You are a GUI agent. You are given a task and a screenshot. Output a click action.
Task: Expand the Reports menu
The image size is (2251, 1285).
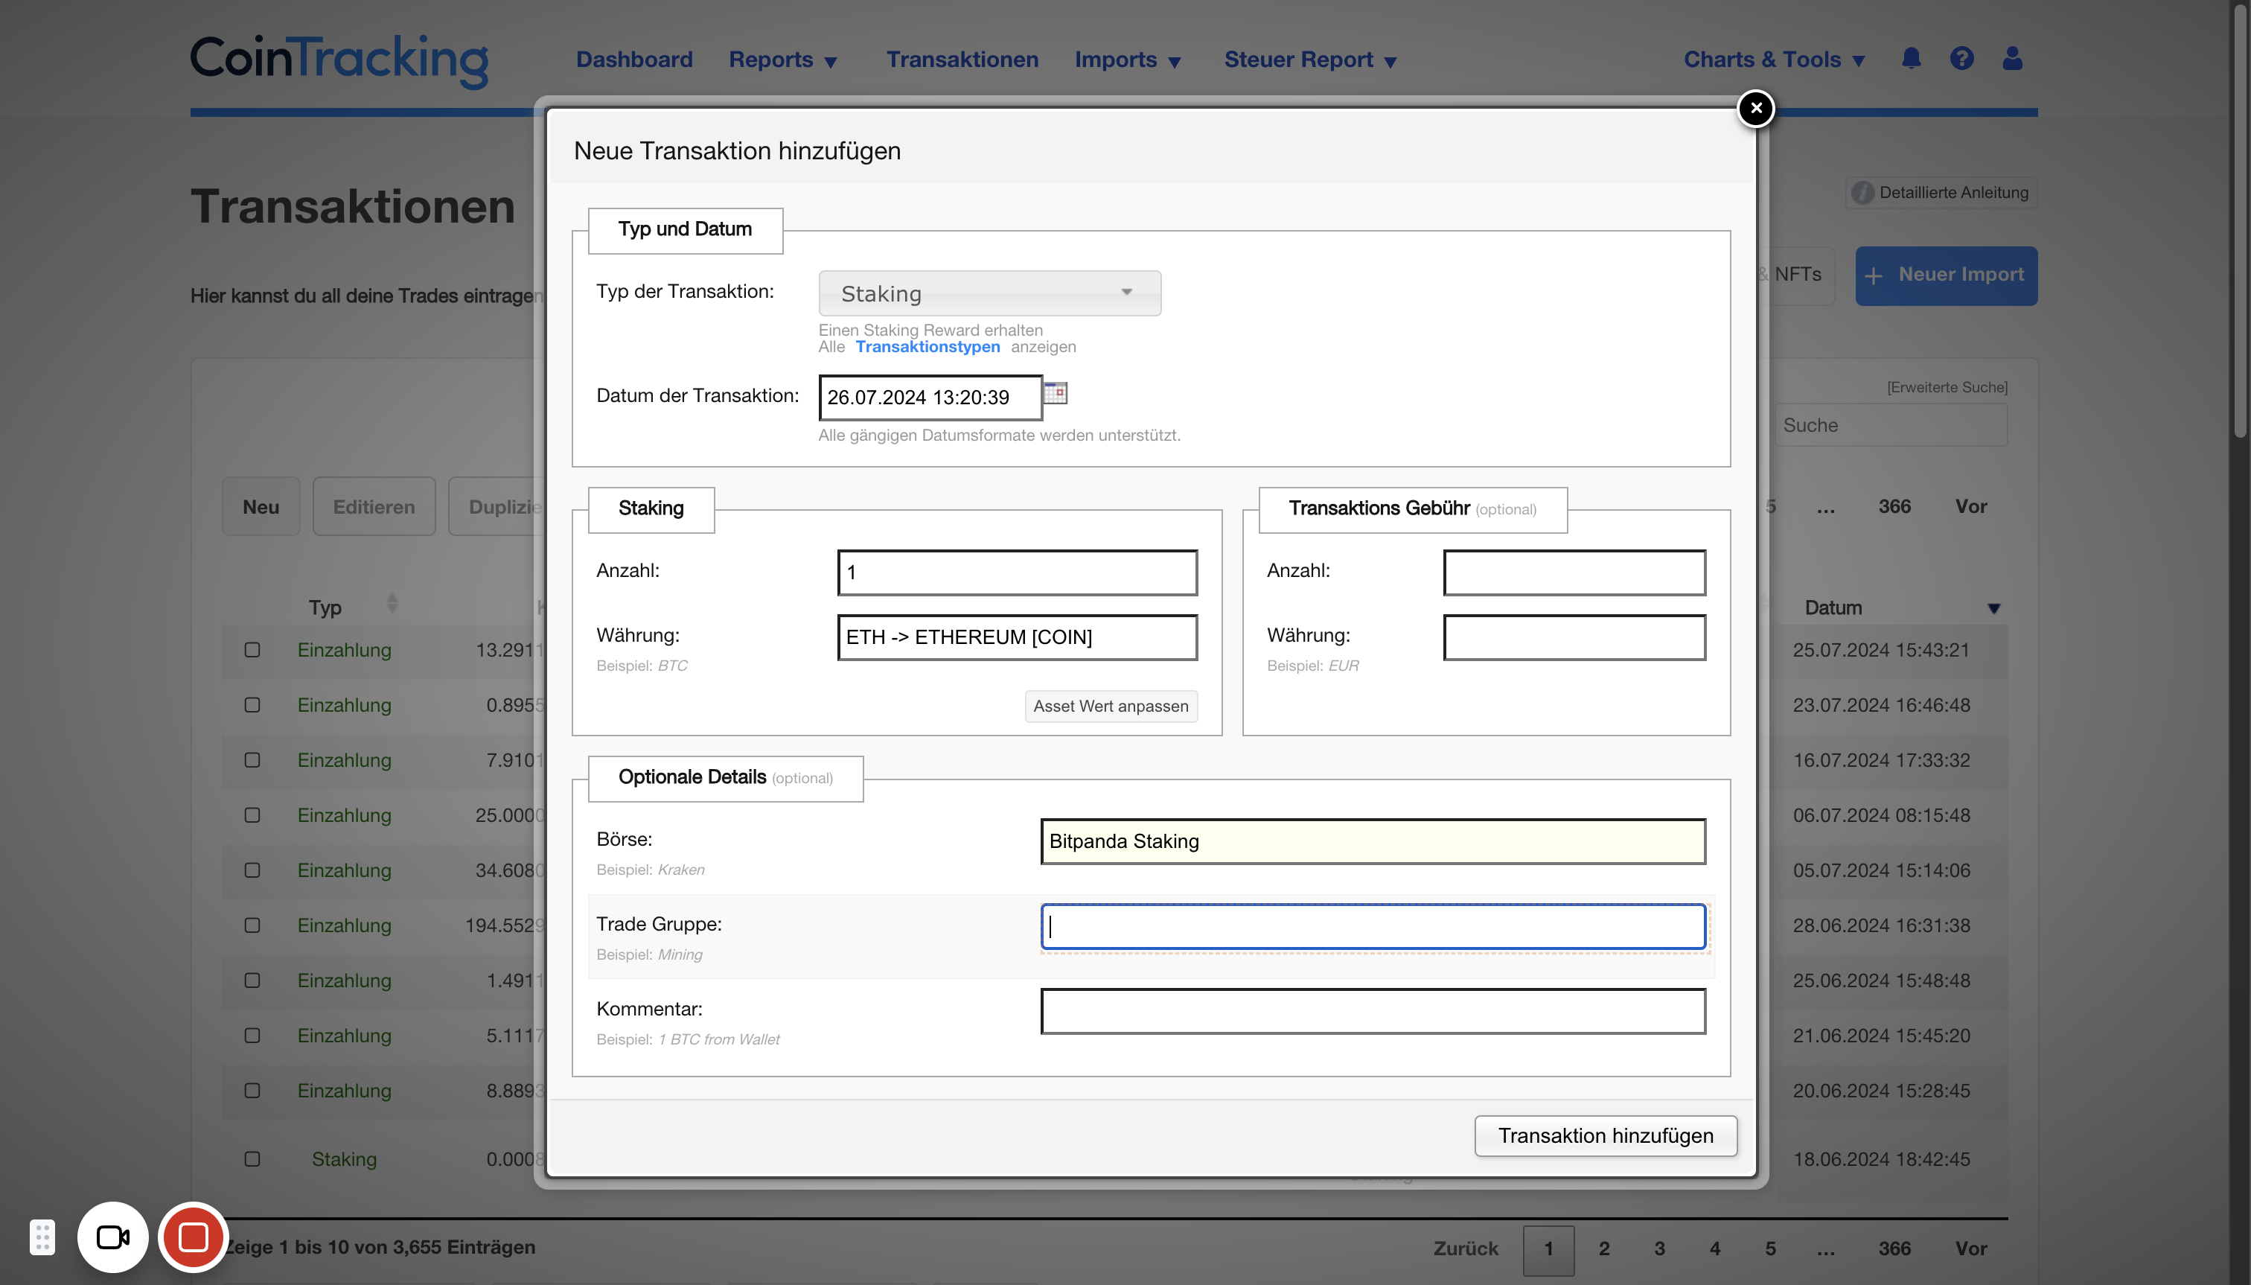[x=782, y=59]
